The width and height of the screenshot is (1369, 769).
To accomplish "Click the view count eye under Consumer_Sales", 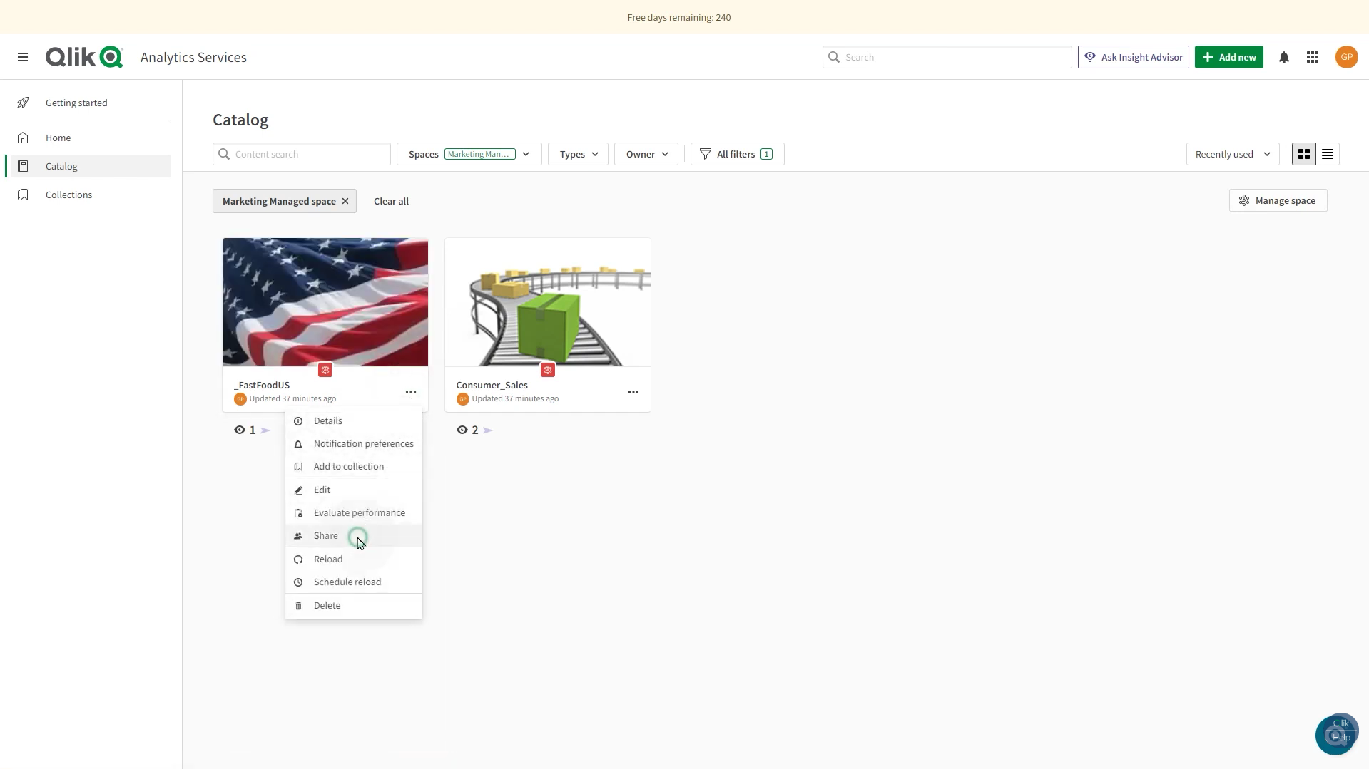I will click(x=462, y=430).
